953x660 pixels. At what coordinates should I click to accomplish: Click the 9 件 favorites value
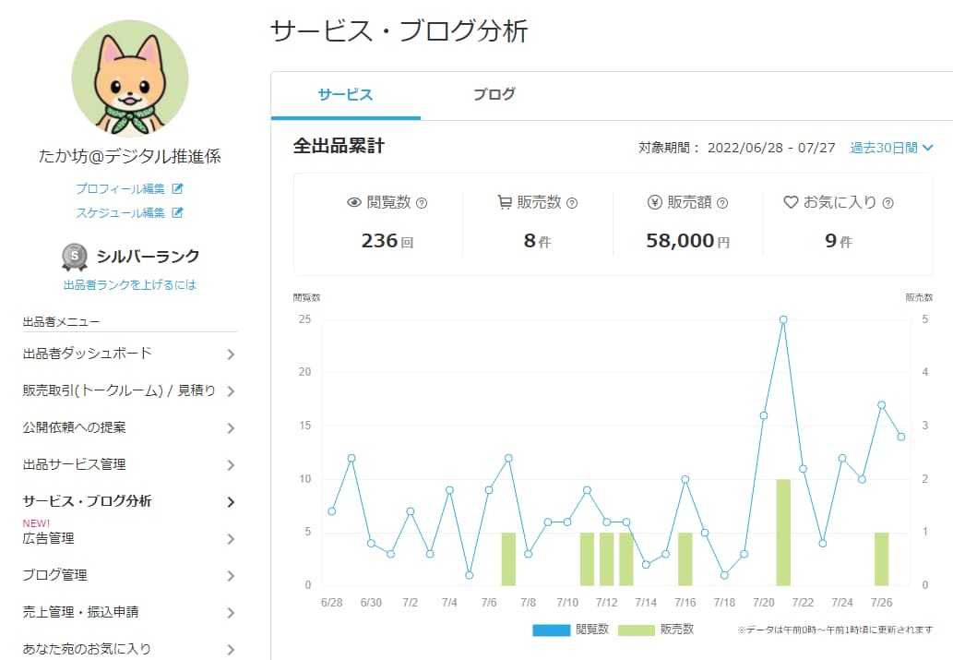click(838, 241)
